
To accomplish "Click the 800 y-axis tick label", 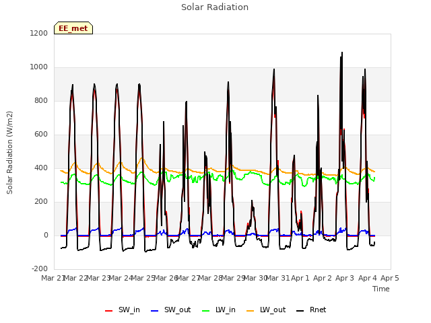I will click(41, 100).
